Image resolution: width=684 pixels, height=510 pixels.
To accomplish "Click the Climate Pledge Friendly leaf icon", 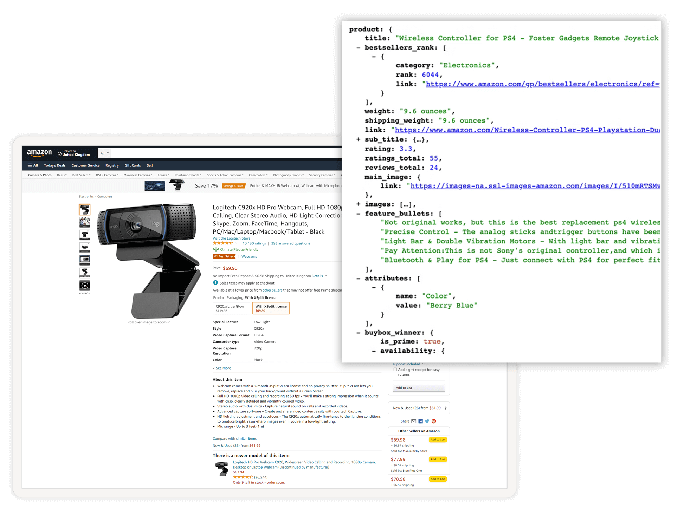I will point(216,249).
